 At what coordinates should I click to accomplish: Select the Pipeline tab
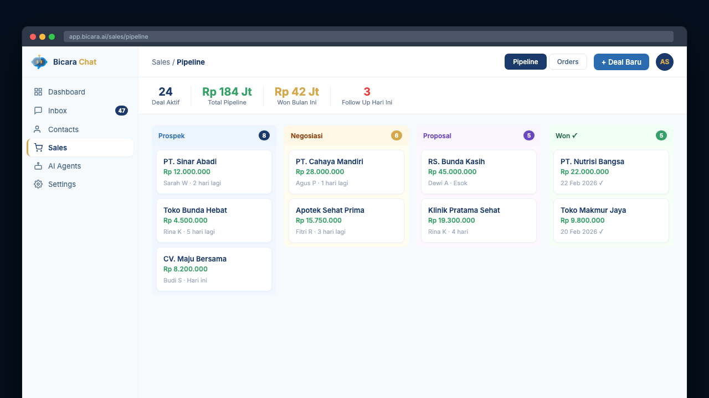[x=525, y=62]
